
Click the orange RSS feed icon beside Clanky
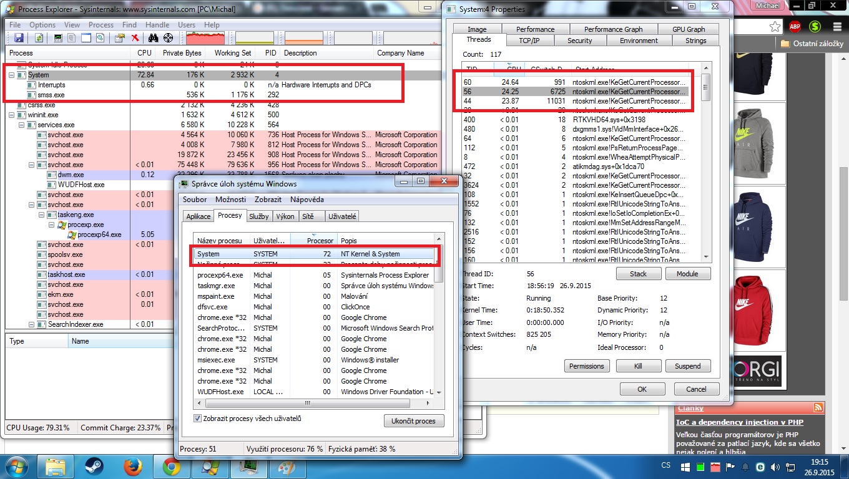pyautogui.click(x=818, y=407)
